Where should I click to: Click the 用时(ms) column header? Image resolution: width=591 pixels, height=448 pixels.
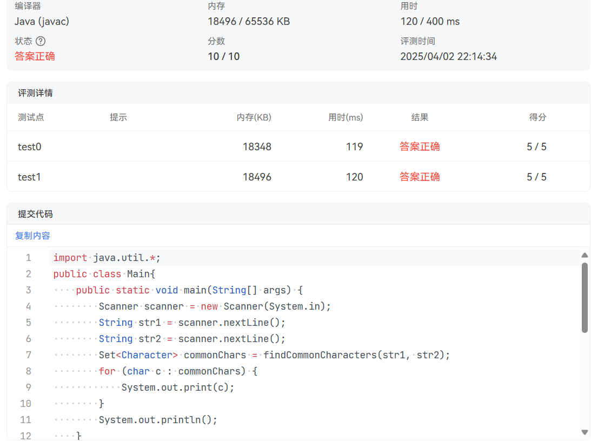pyautogui.click(x=346, y=117)
